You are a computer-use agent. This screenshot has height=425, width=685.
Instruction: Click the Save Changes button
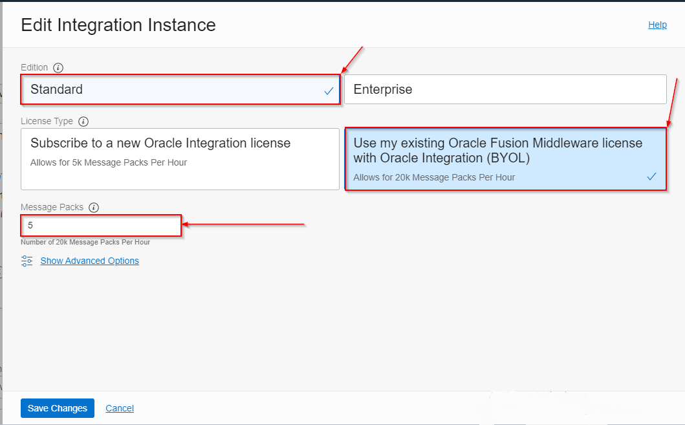pos(57,408)
